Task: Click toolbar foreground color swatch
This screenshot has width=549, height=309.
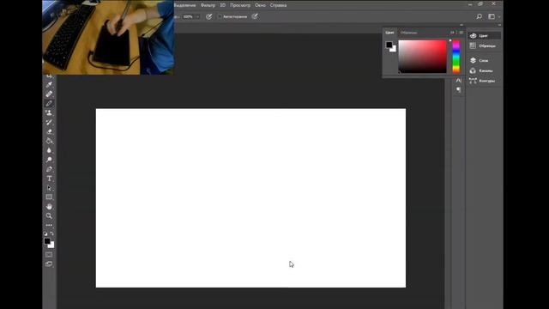Action: pyautogui.click(x=47, y=241)
